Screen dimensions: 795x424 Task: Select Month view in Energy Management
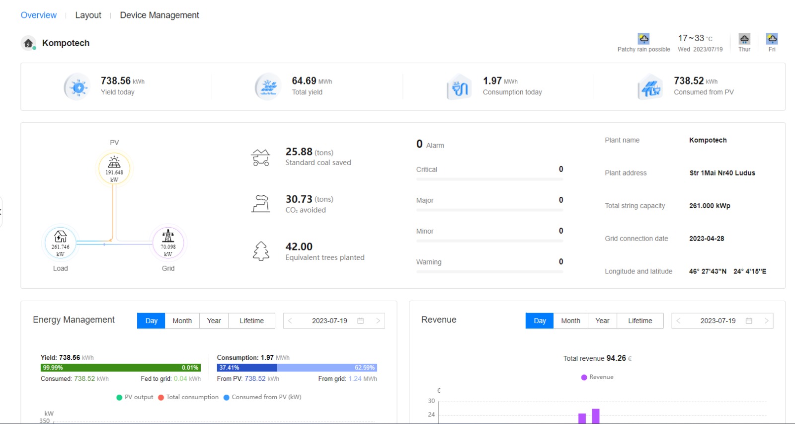click(182, 321)
